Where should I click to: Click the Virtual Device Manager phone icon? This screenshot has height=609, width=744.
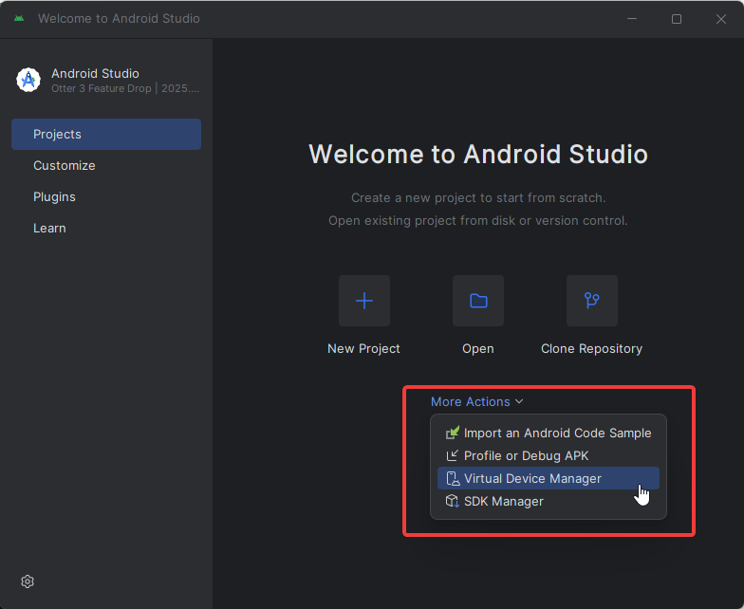pos(453,478)
